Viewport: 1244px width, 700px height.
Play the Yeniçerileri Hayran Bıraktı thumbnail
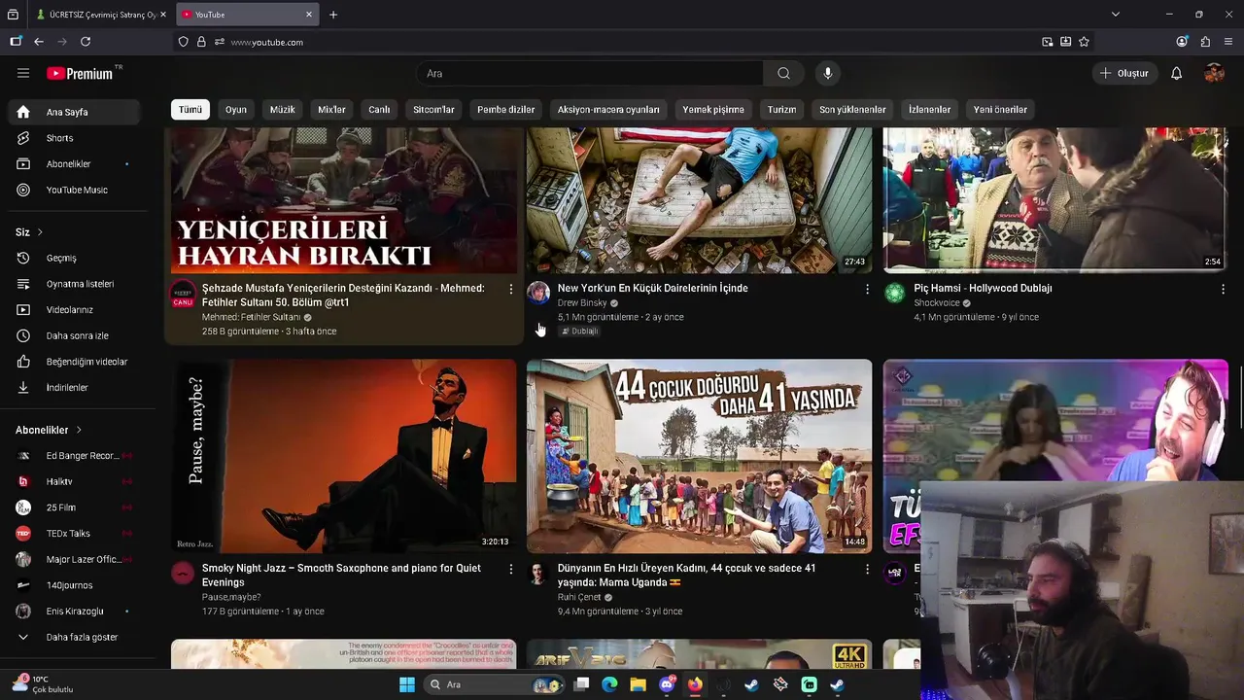pyautogui.click(x=345, y=200)
